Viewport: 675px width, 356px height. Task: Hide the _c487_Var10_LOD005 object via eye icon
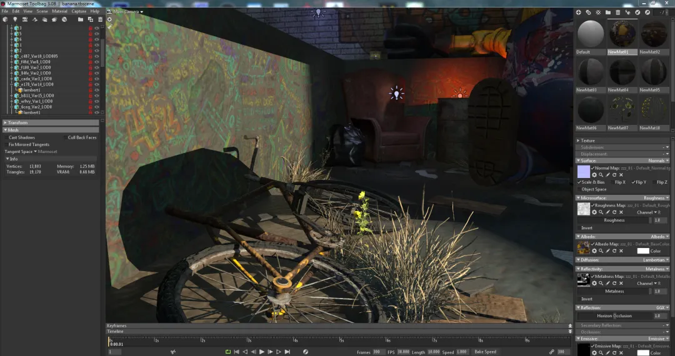pos(97,56)
